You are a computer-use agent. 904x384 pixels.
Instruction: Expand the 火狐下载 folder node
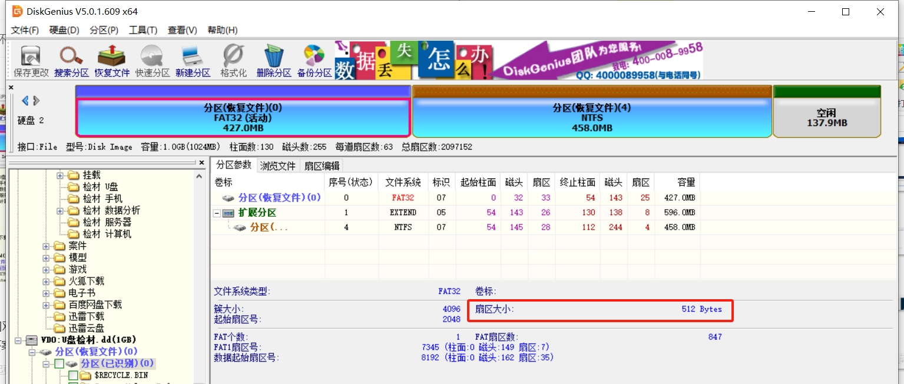point(46,281)
